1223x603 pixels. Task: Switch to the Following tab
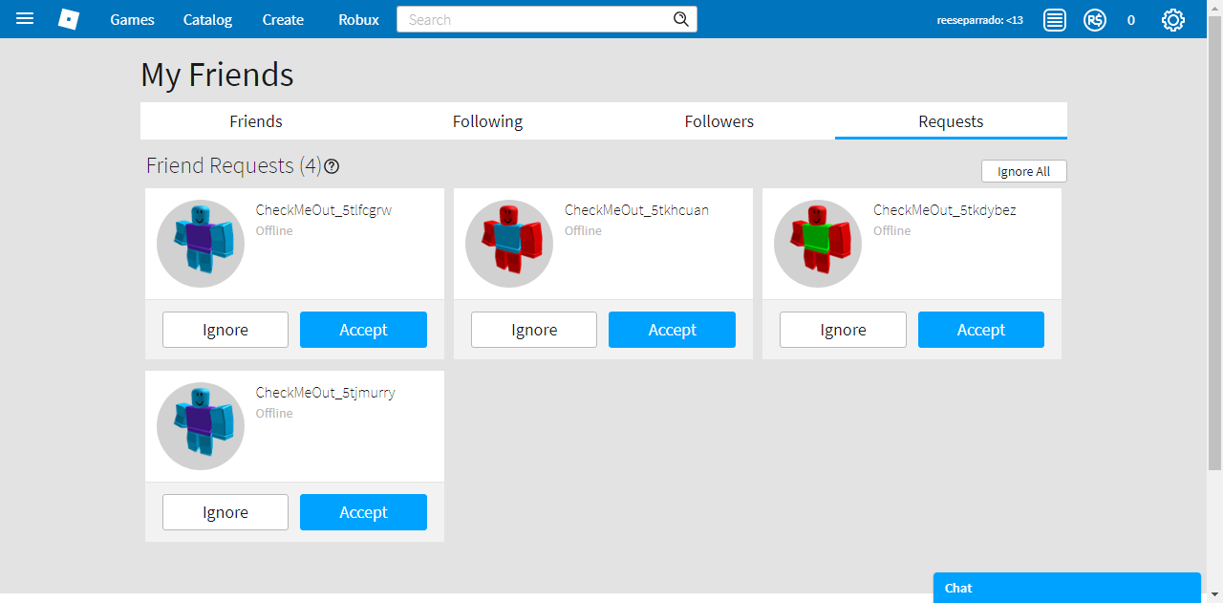click(x=487, y=121)
